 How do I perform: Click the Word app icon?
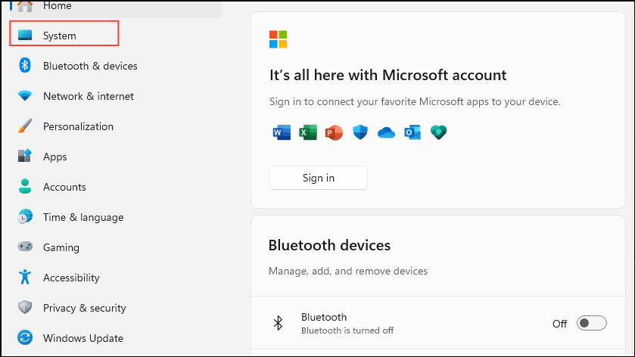point(282,132)
